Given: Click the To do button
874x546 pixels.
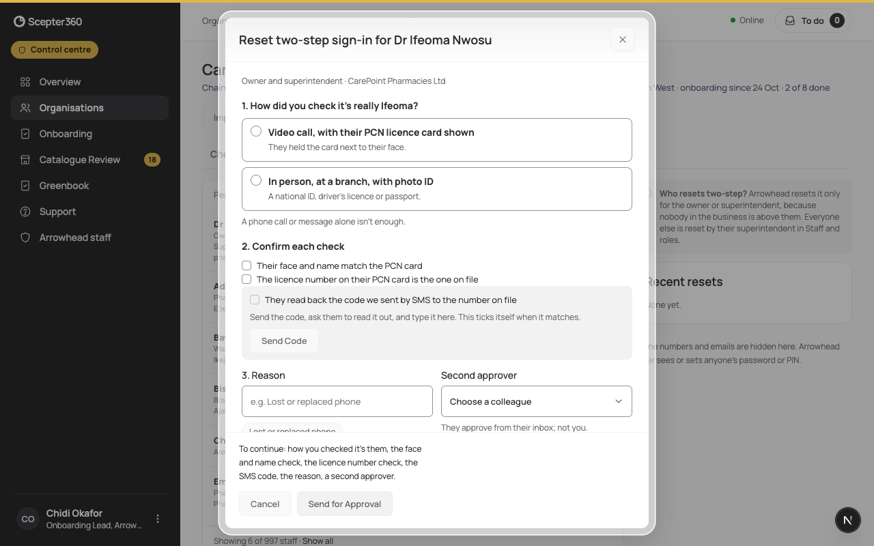Looking at the screenshot, I should point(814,20).
